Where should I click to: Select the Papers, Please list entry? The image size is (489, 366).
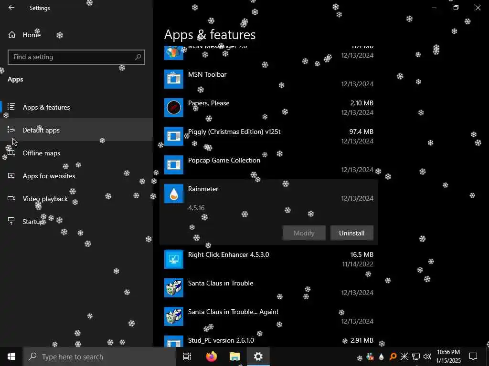268,108
